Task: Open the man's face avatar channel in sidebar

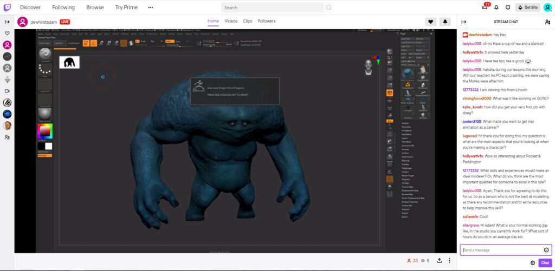Action: point(7,126)
